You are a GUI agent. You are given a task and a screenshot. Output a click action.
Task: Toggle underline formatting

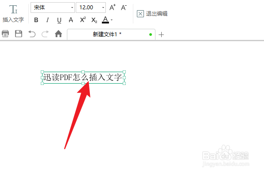(x=59, y=20)
